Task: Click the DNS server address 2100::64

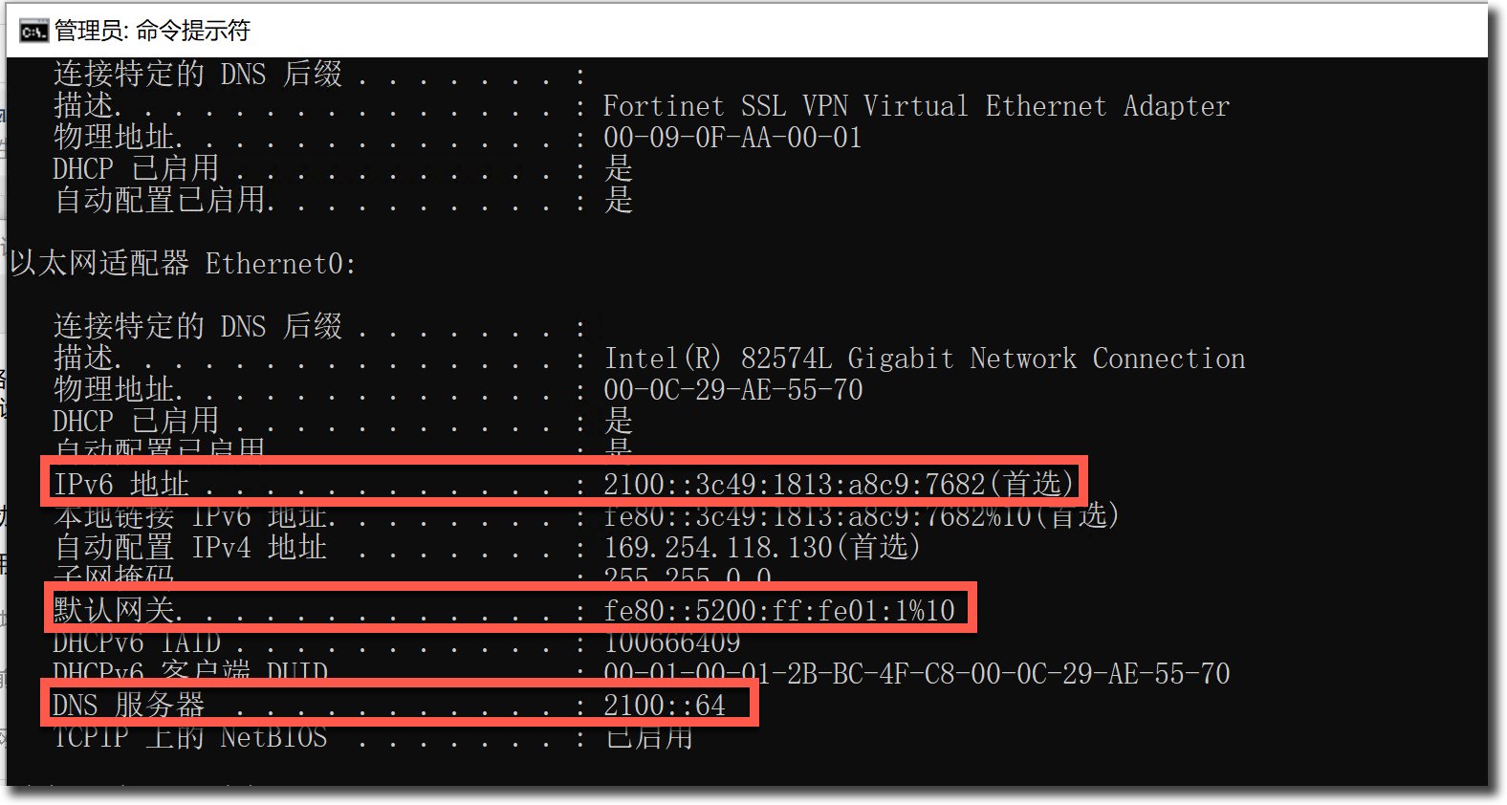Action: click(x=665, y=706)
